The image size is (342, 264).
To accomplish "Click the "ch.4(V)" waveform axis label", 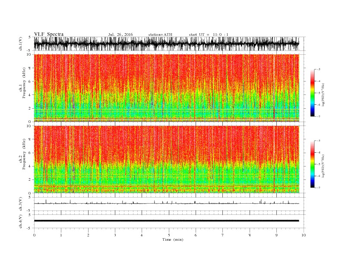I will [x=21, y=221].
